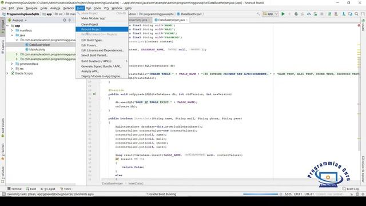Run the app with green play button
The image size is (366, 206).
coord(283,14)
